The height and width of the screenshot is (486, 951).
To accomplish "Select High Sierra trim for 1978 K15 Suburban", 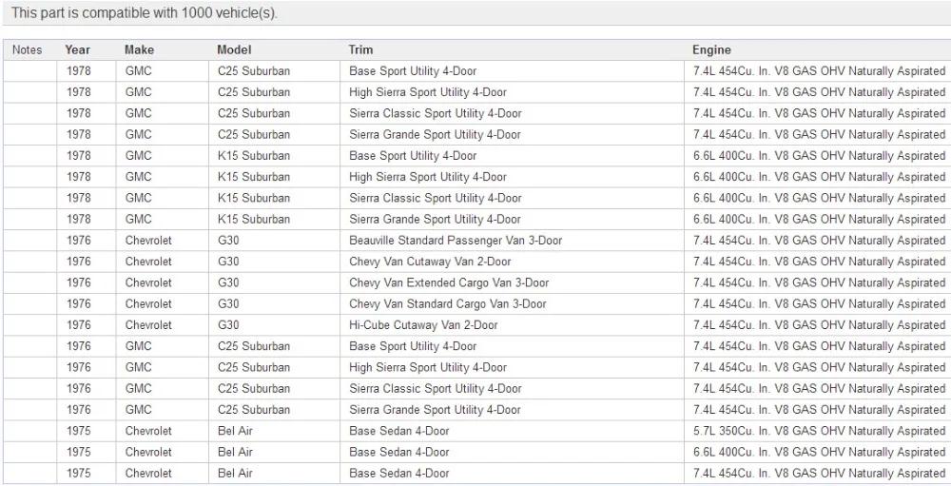I will tap(512, 177).
